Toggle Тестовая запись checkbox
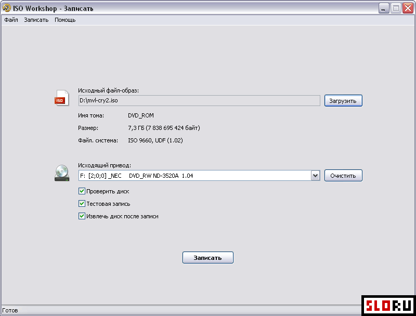This screenshot has height=316, width=416. 82,203
